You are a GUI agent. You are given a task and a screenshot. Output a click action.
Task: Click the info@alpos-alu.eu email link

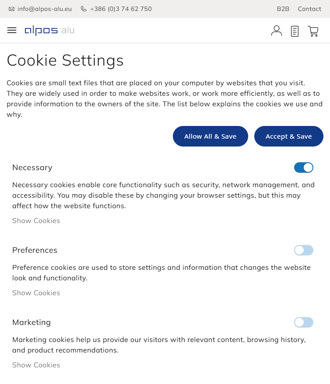coord(45,9)
